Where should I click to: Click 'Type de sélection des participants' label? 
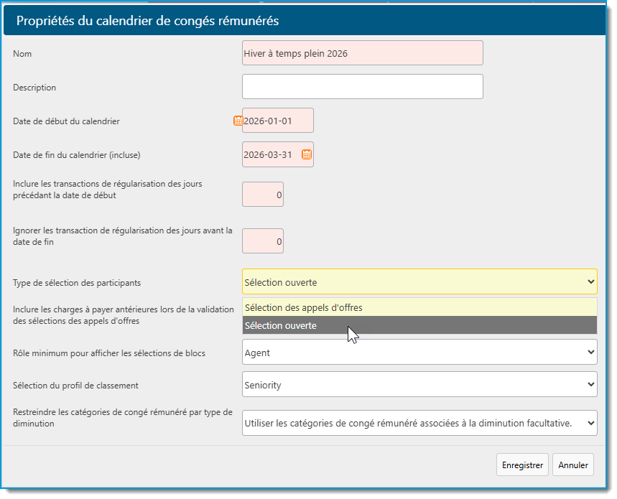click(x=77, y=283)
